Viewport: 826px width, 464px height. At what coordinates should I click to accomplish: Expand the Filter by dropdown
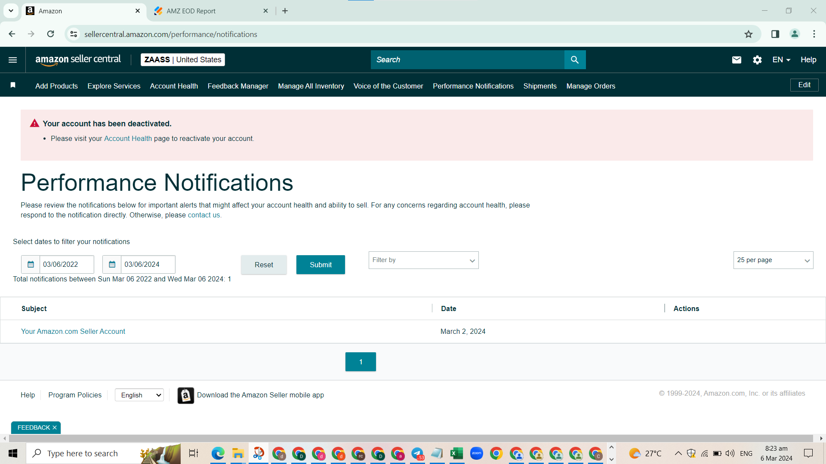tap(423, 260)
